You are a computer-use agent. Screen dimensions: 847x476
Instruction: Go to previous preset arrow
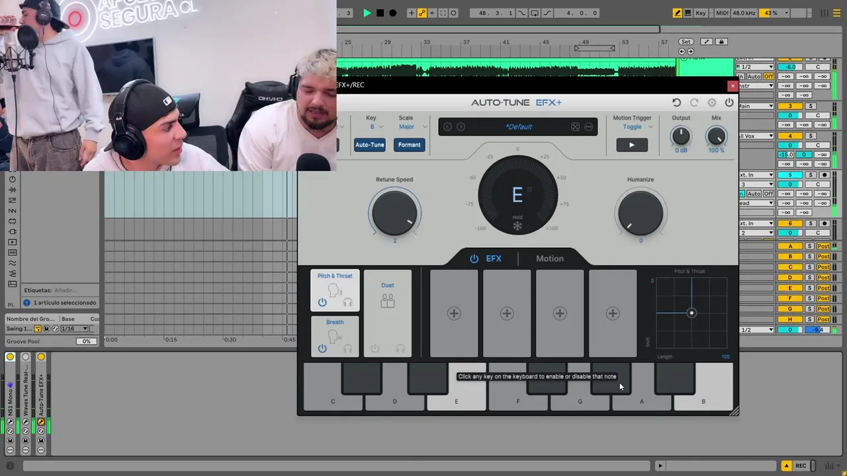[x=448, y=127]
